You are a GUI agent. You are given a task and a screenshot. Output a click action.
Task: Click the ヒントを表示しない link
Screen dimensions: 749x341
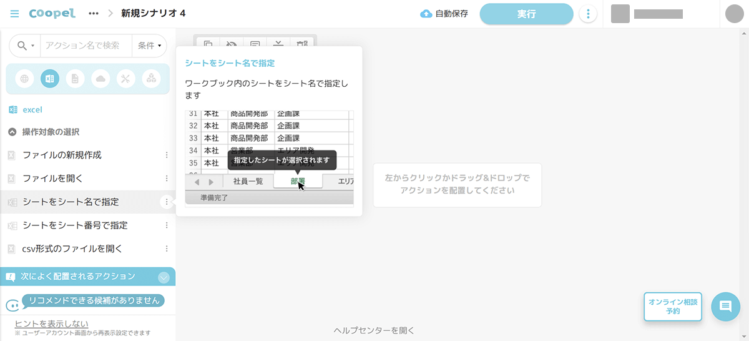52,324
